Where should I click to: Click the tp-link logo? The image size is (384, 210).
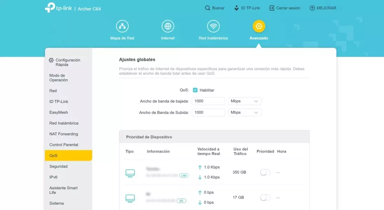58,8
